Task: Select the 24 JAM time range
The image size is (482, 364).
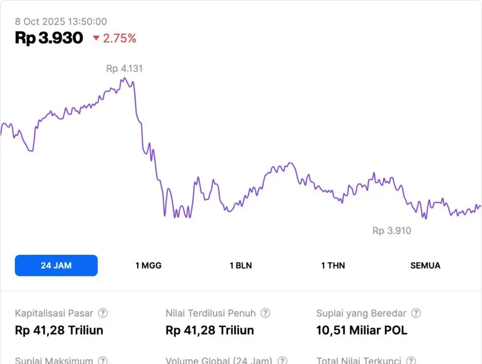Action: click(x=56, y=266)
